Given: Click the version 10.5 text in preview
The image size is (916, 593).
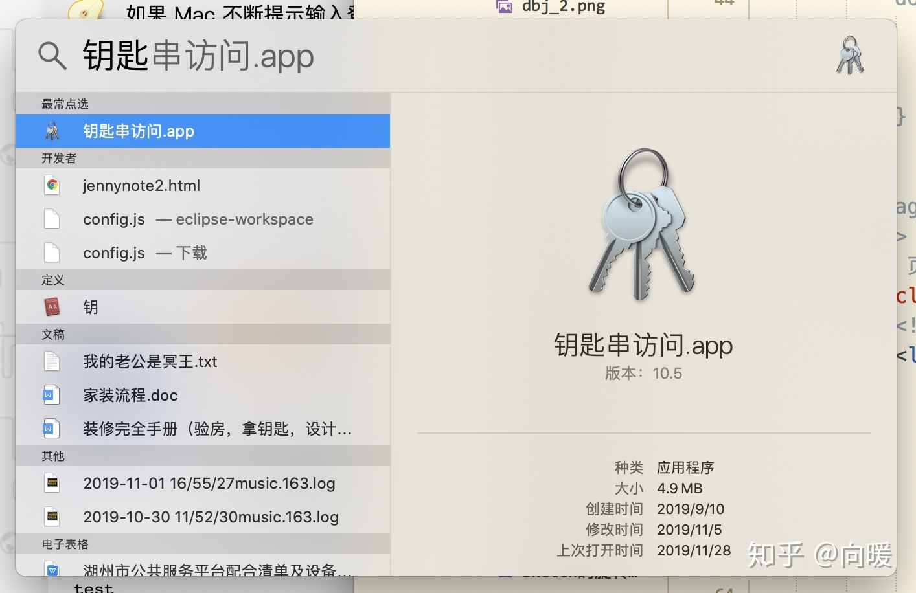Looking at the screenshot, I should (643, 374).
